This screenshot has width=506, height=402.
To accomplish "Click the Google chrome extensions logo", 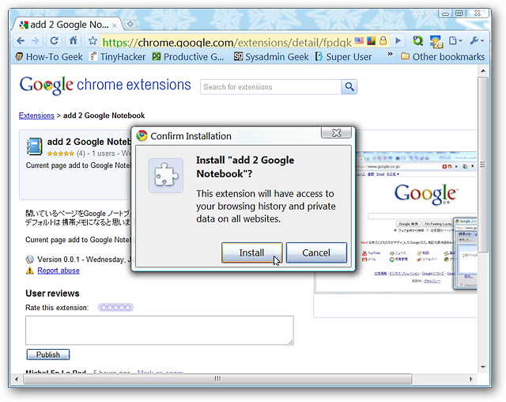I will 105,85.
